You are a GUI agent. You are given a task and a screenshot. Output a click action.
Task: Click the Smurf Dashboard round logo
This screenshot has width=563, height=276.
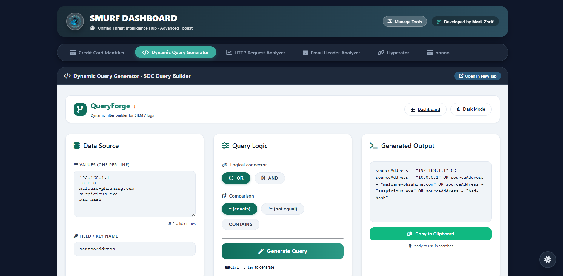(75, 21)
